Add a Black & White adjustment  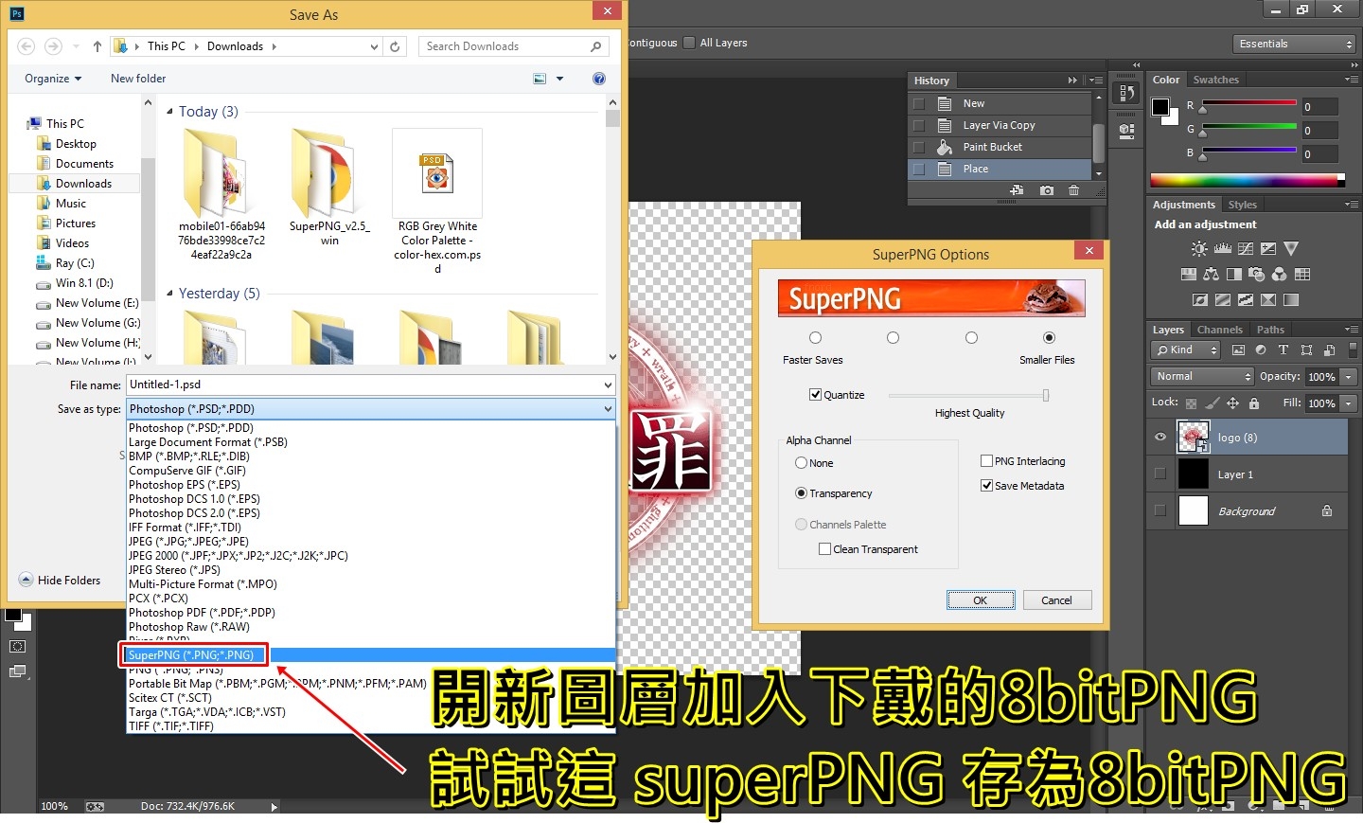tap(1234, 275)
